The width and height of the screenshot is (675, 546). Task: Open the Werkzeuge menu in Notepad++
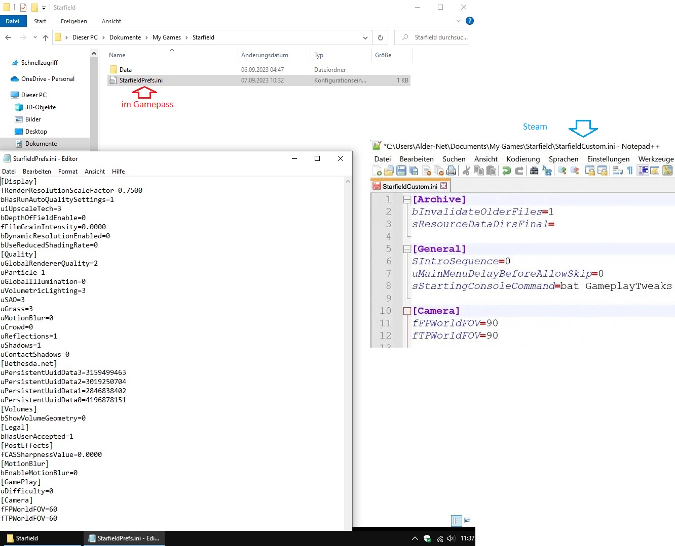pos(656,159)
